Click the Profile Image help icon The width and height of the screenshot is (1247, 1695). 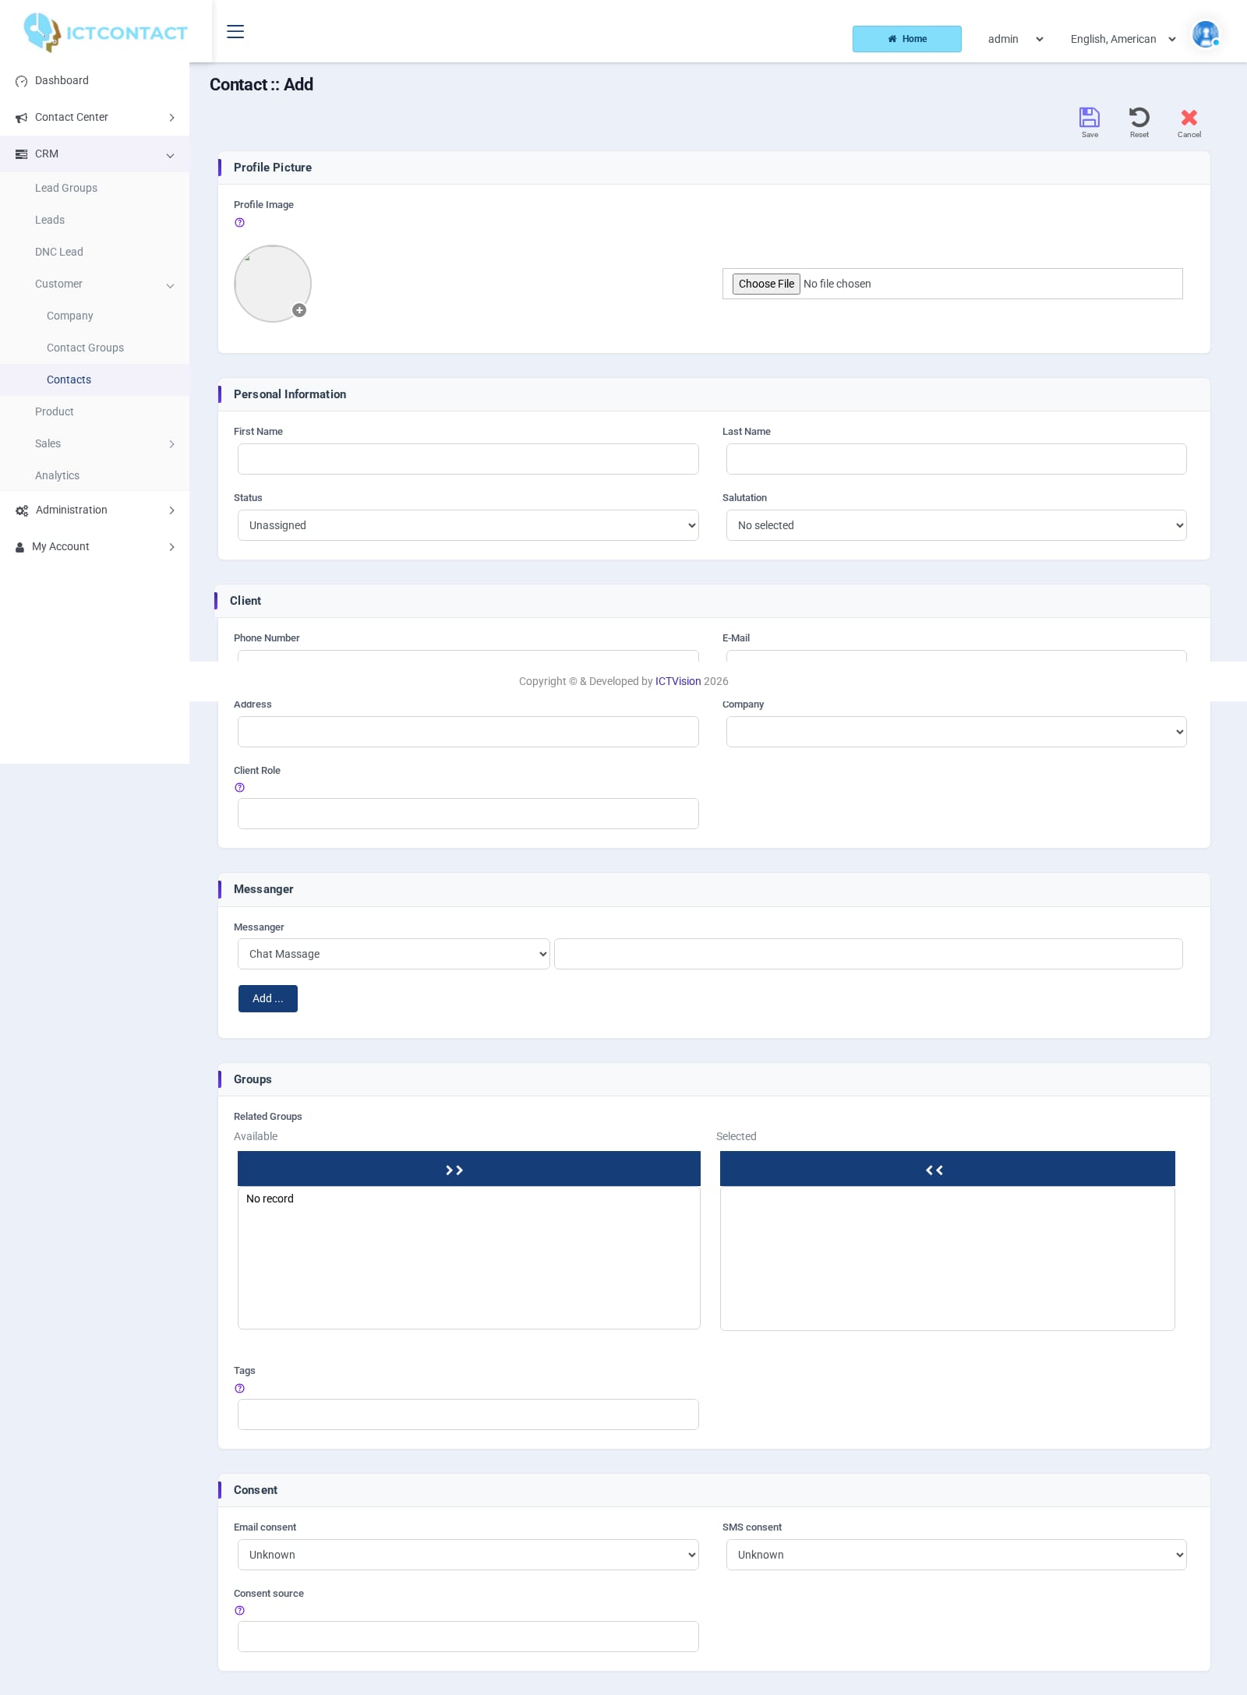[x=239, y=223]
